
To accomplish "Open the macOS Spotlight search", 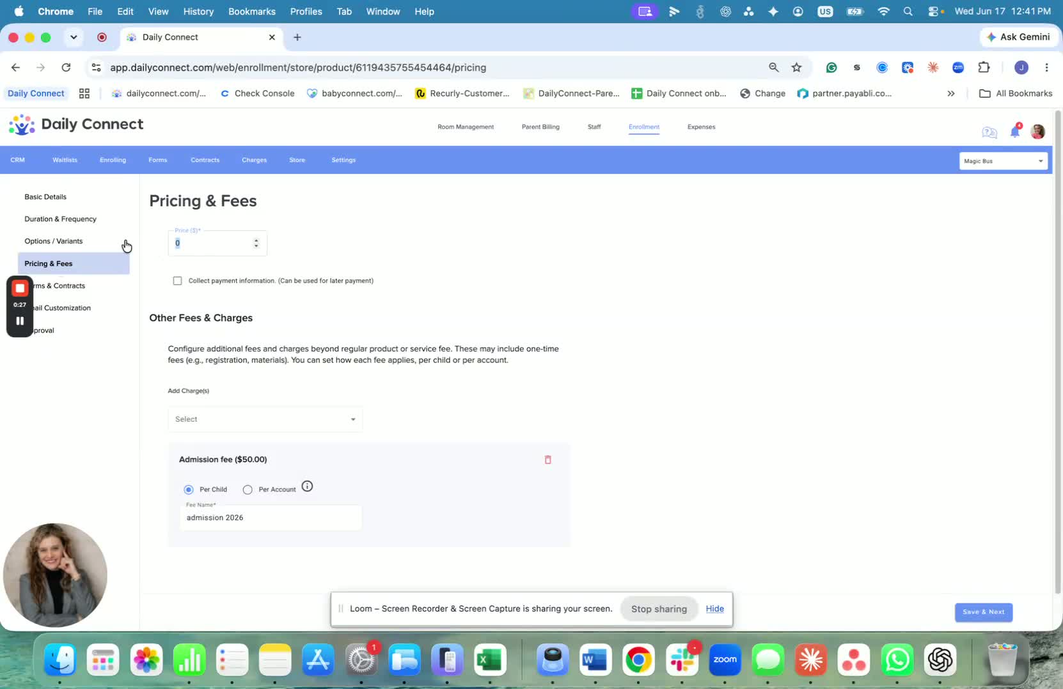I will [x=908, y=12].
